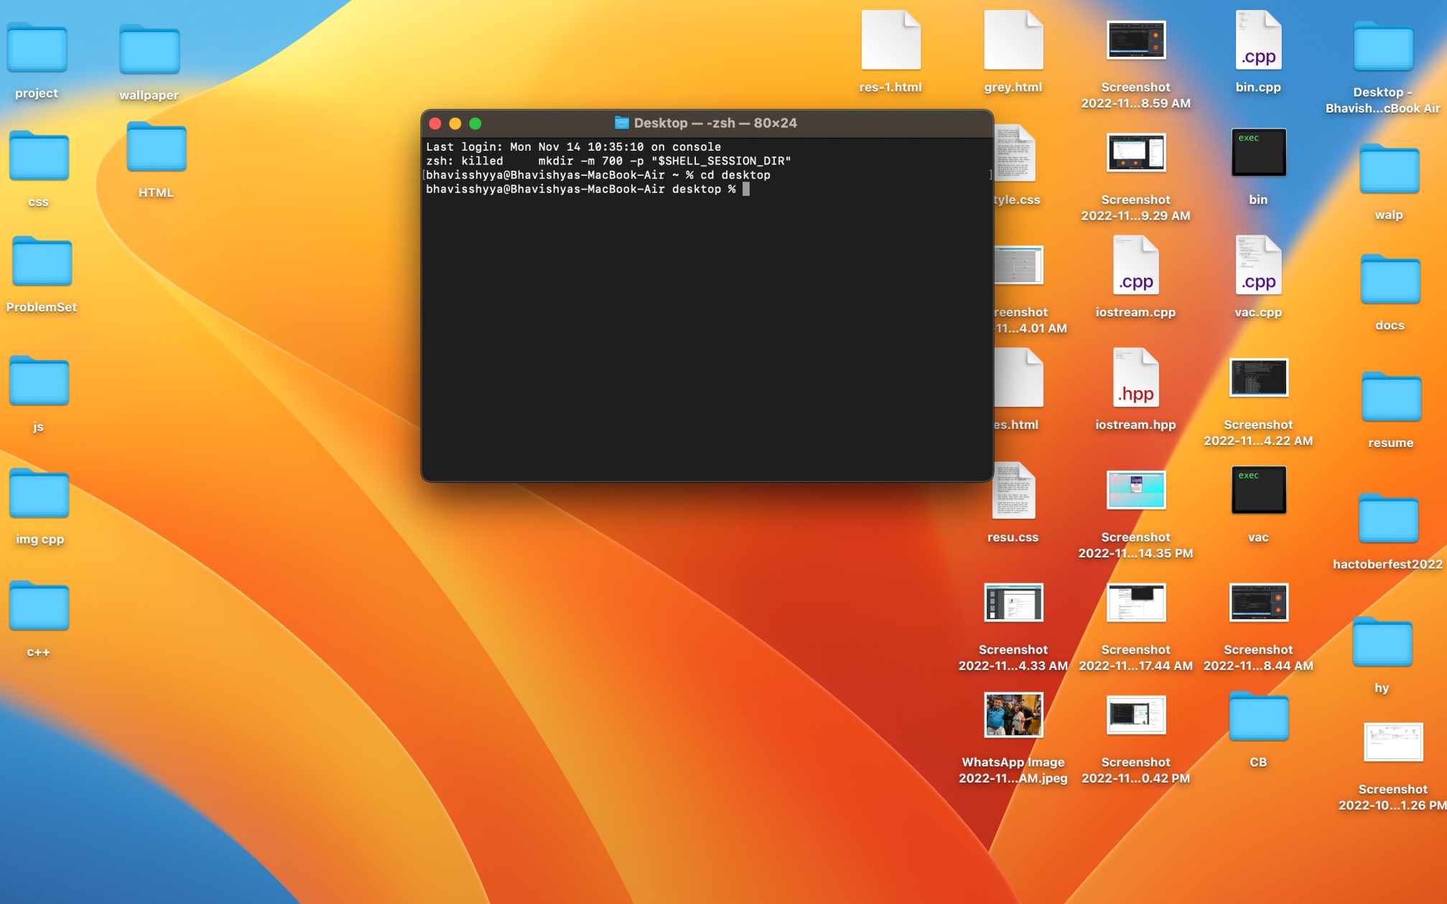Image resolution: width=1447 pixels, height=904 pixels.
Task: Click the bin.cpp file icon
Action: click(1257, 41)
